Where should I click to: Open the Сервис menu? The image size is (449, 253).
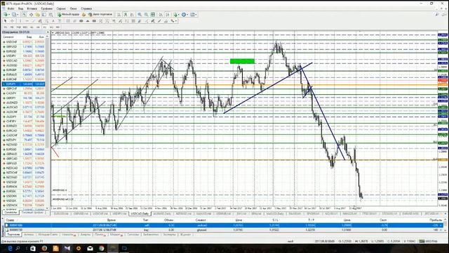(x=61, y=8)
